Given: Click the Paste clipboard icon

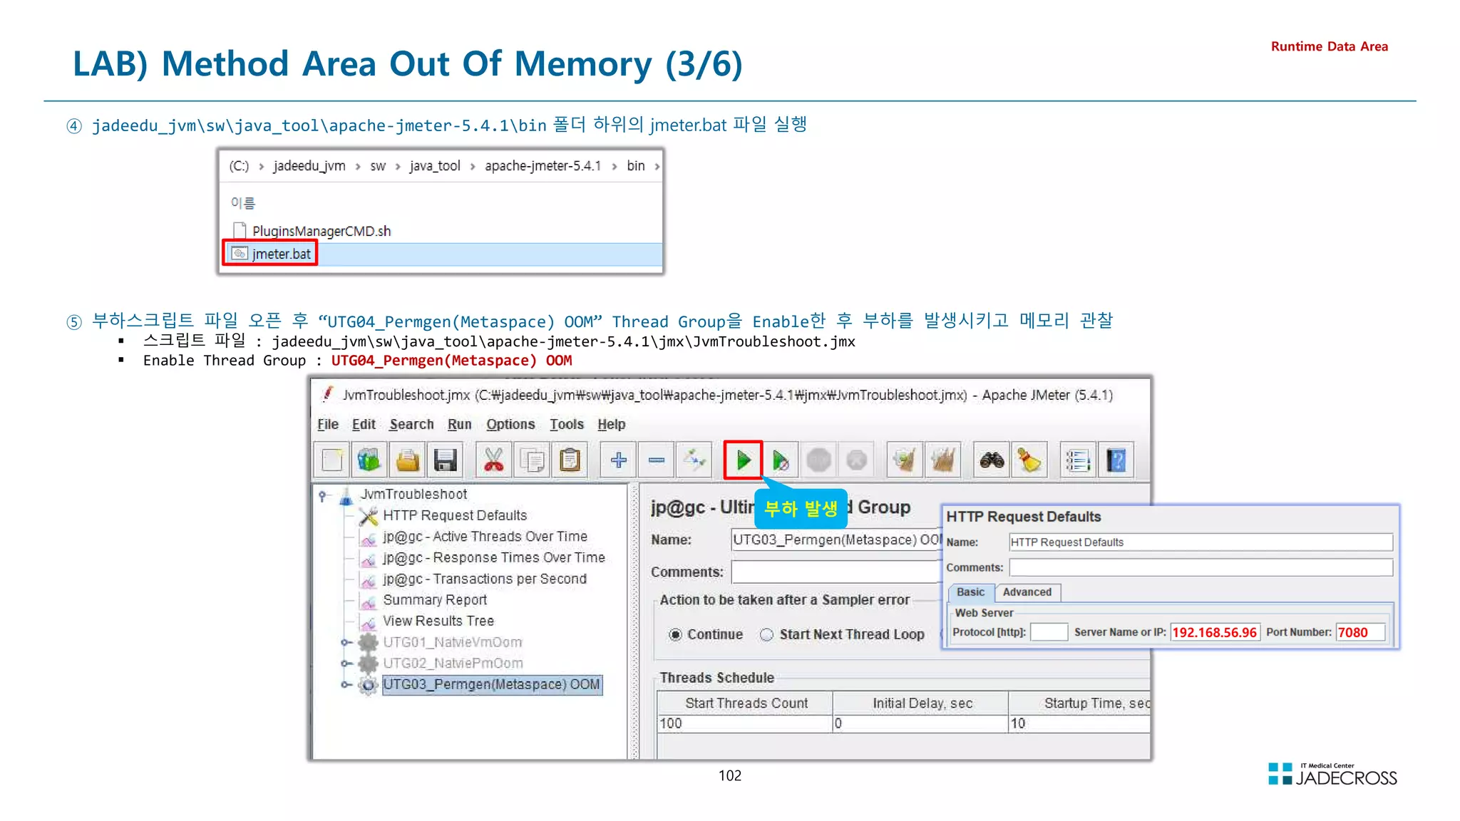Looking at the screenshot, I should (x=570, y=460).
